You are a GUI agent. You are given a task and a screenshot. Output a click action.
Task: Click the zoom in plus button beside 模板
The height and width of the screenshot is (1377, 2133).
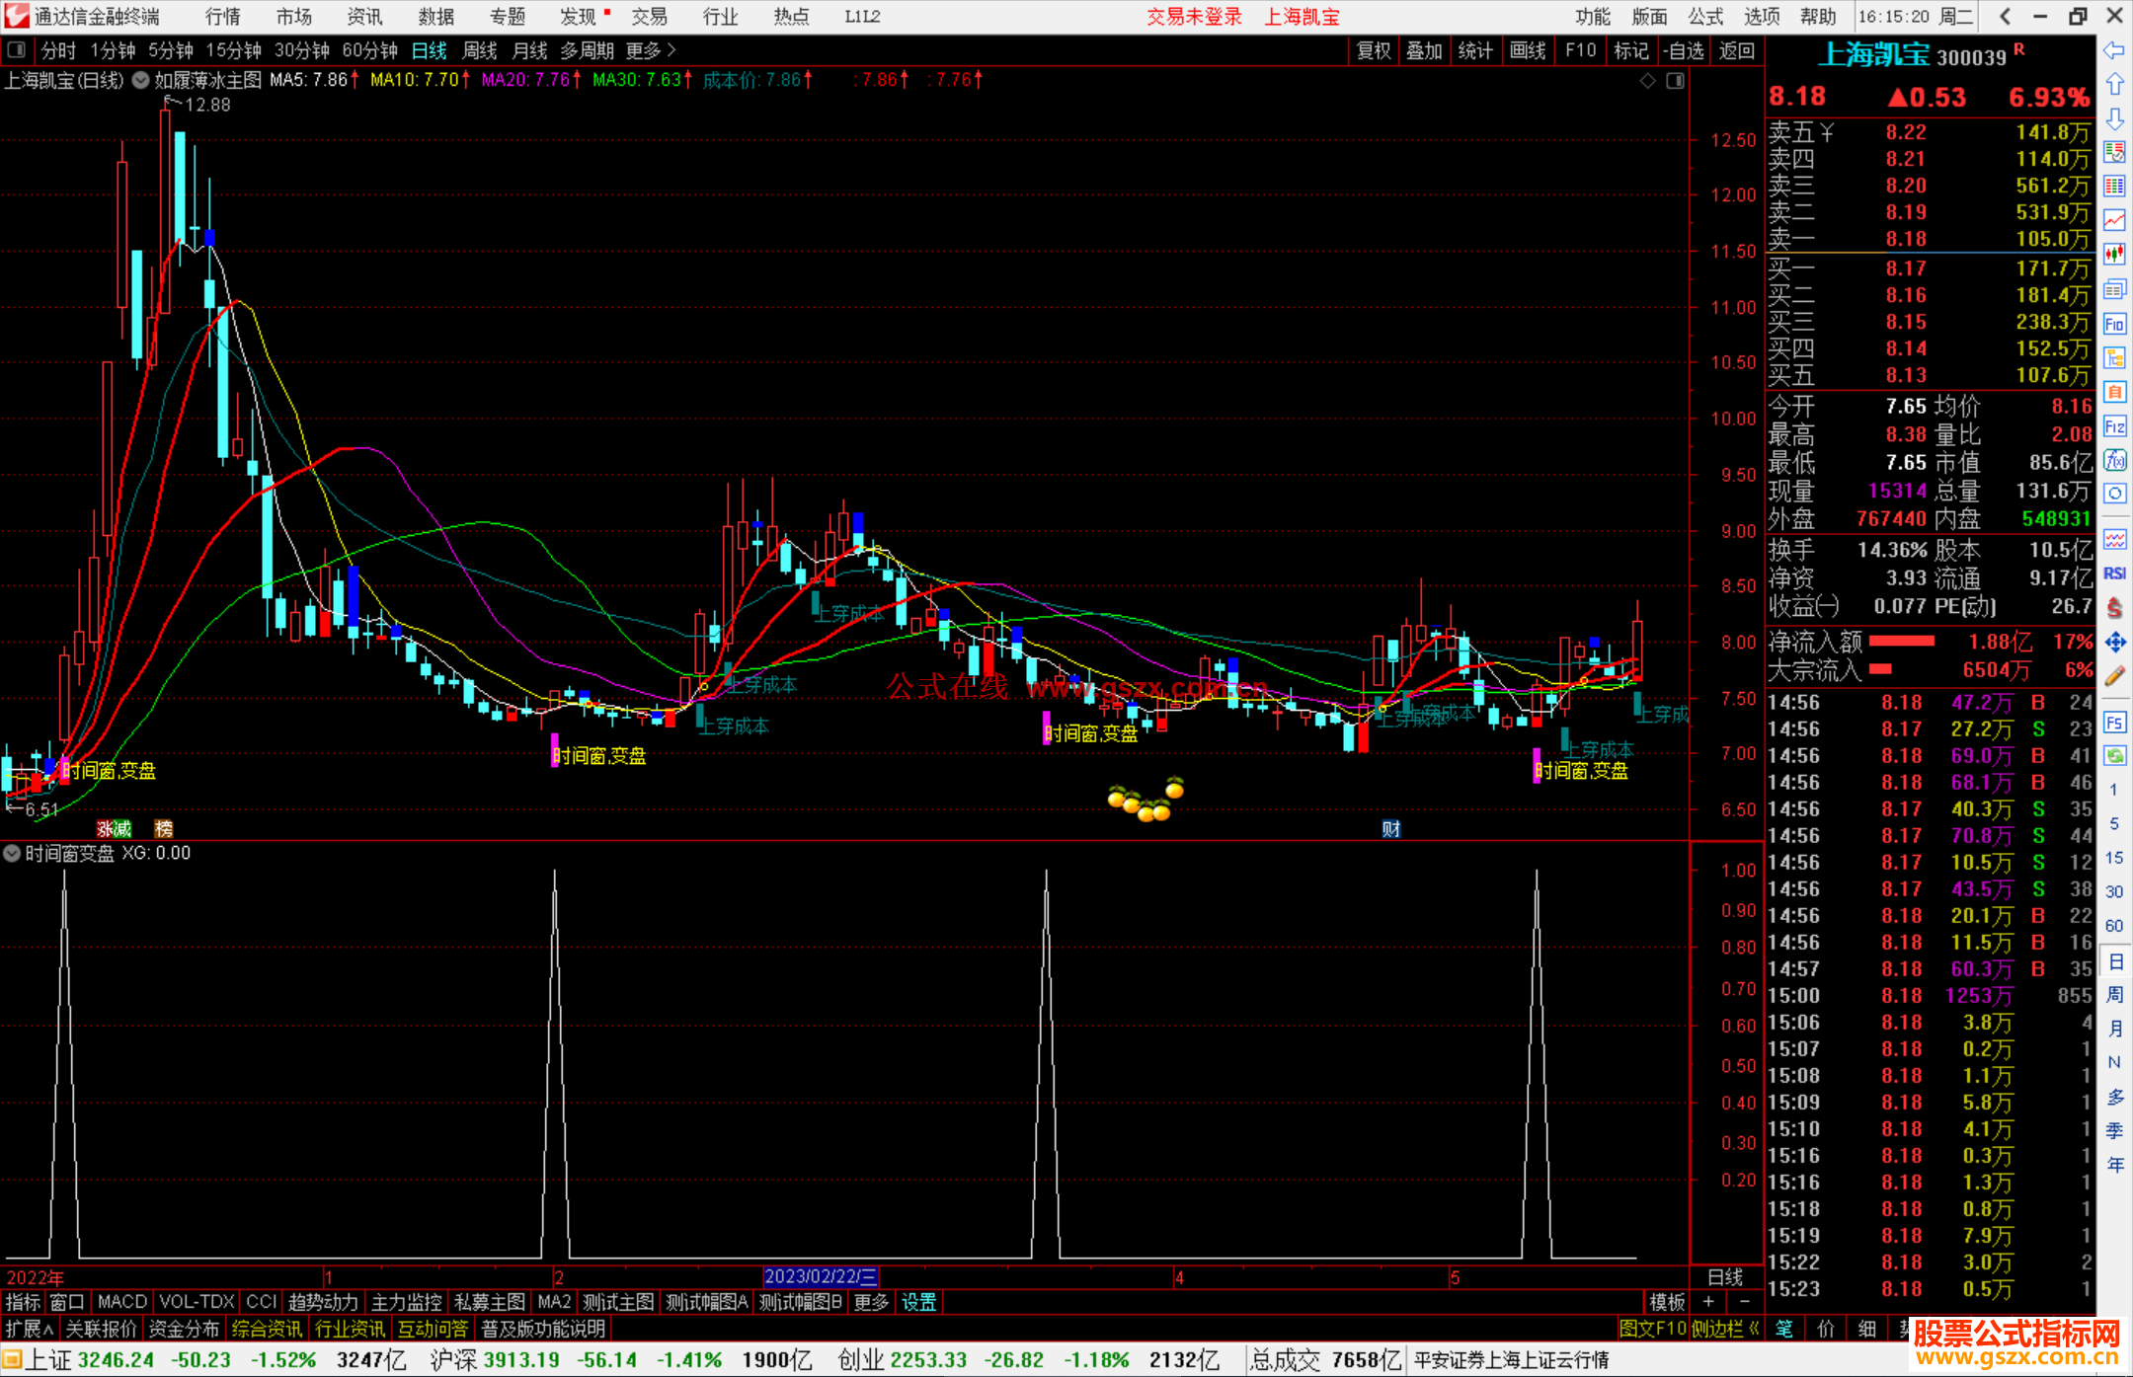[1708, 1302]
